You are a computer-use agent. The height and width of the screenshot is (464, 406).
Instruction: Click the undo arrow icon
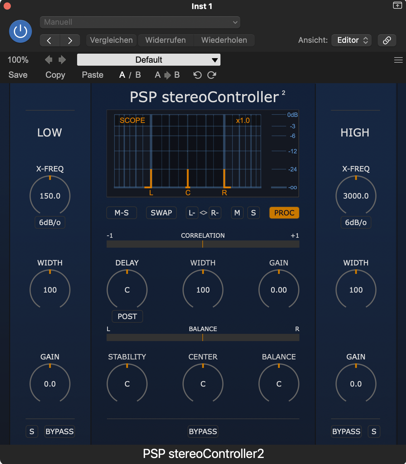coord(197,75)
